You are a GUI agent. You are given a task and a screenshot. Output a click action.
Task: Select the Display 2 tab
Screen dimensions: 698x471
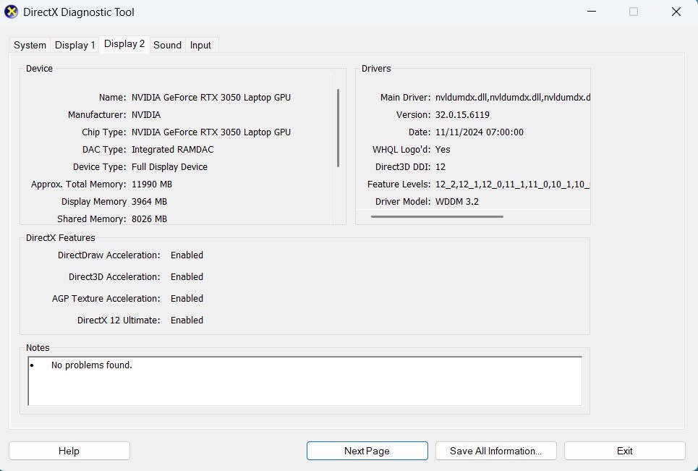point(124,43)
